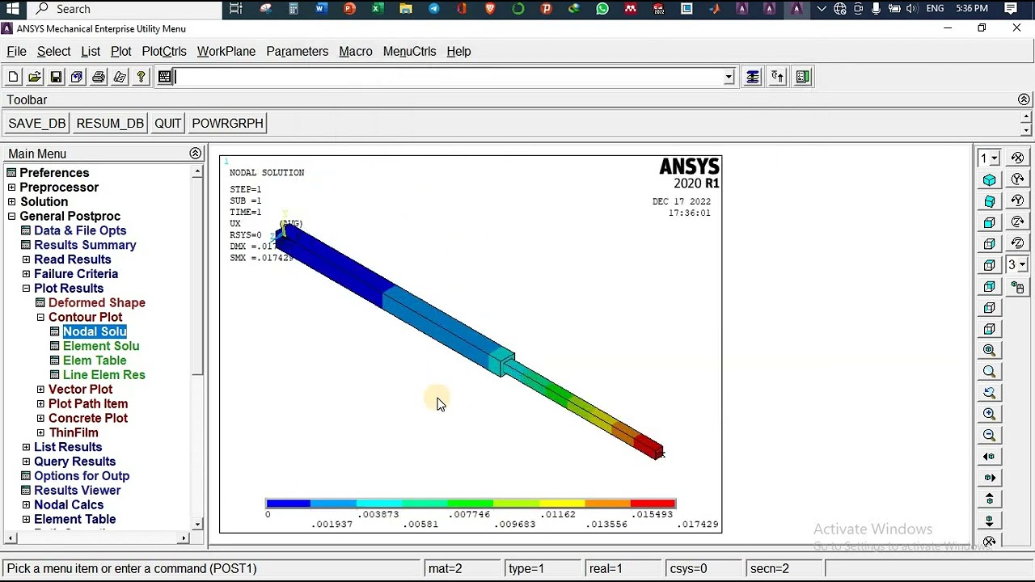Pan the model left with the arrow icon
Viewport: 1035px width, 582px height.
(x=989, y=457)
